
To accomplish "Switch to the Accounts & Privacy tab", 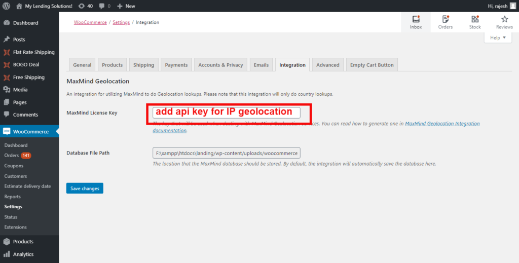I will [x=220, y=65].
